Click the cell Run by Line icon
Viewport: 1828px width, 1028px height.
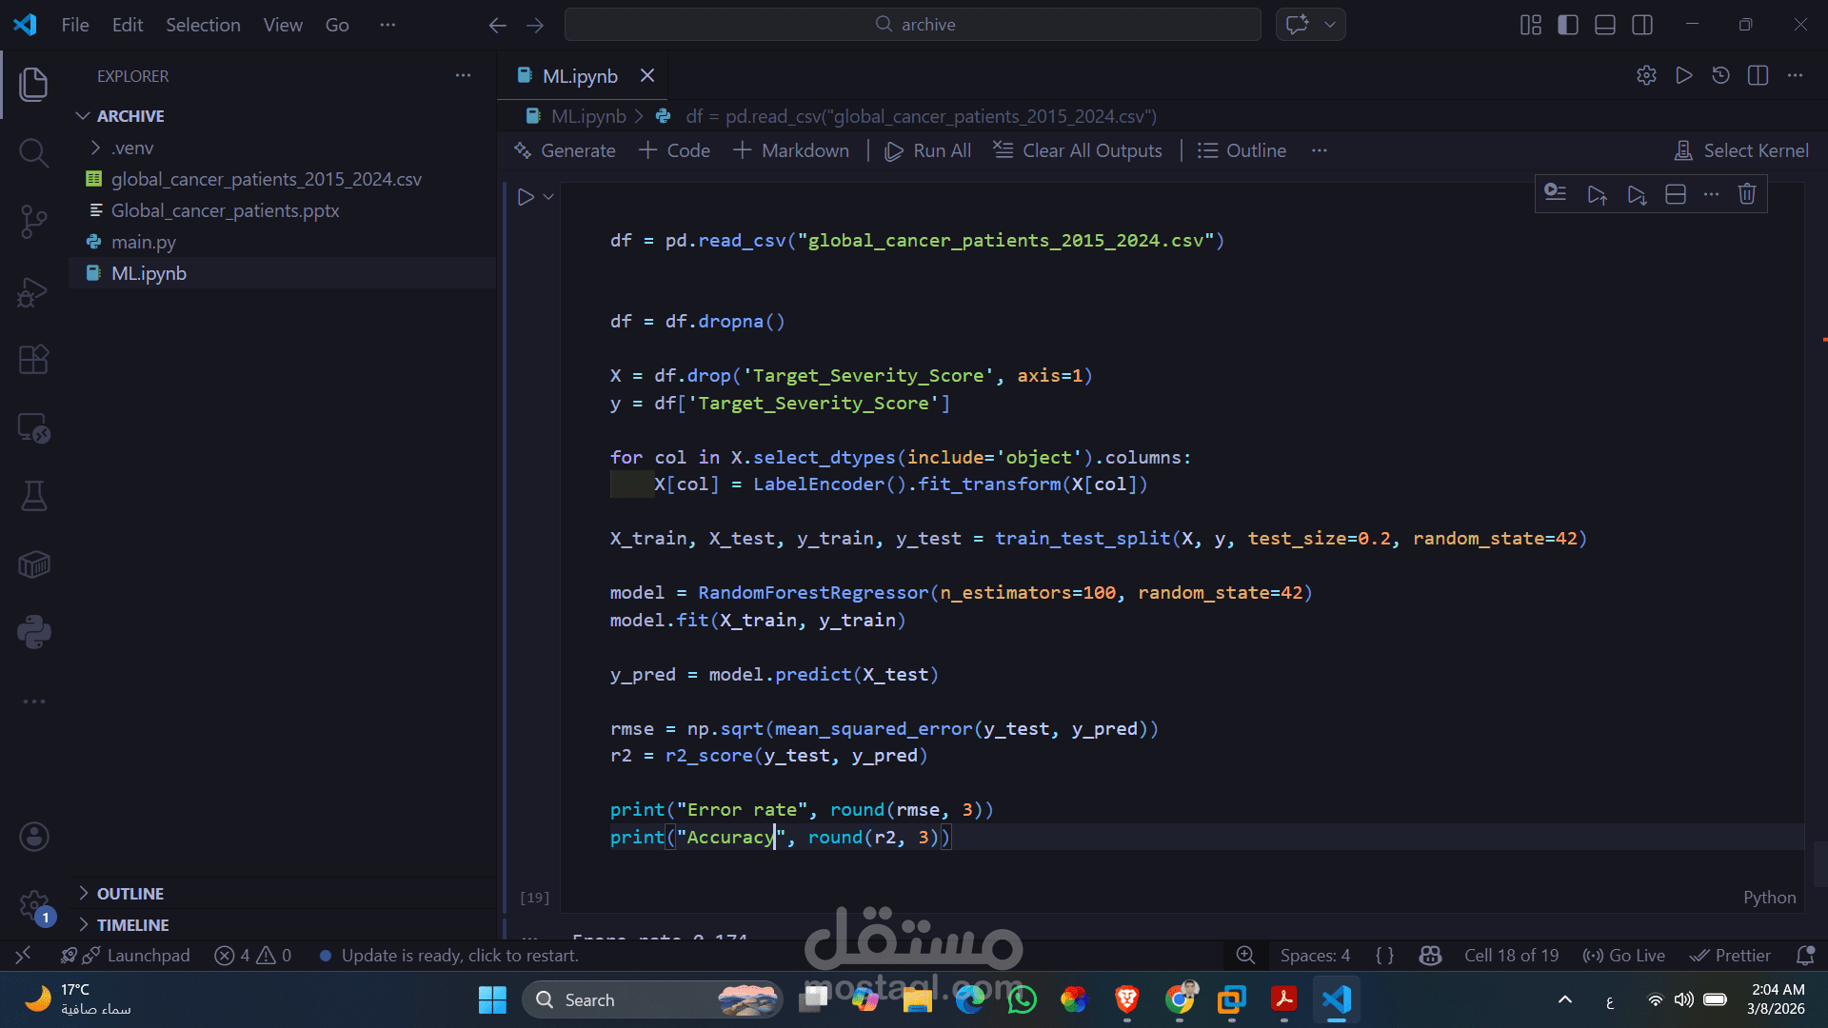click(x=1556, y=194)
